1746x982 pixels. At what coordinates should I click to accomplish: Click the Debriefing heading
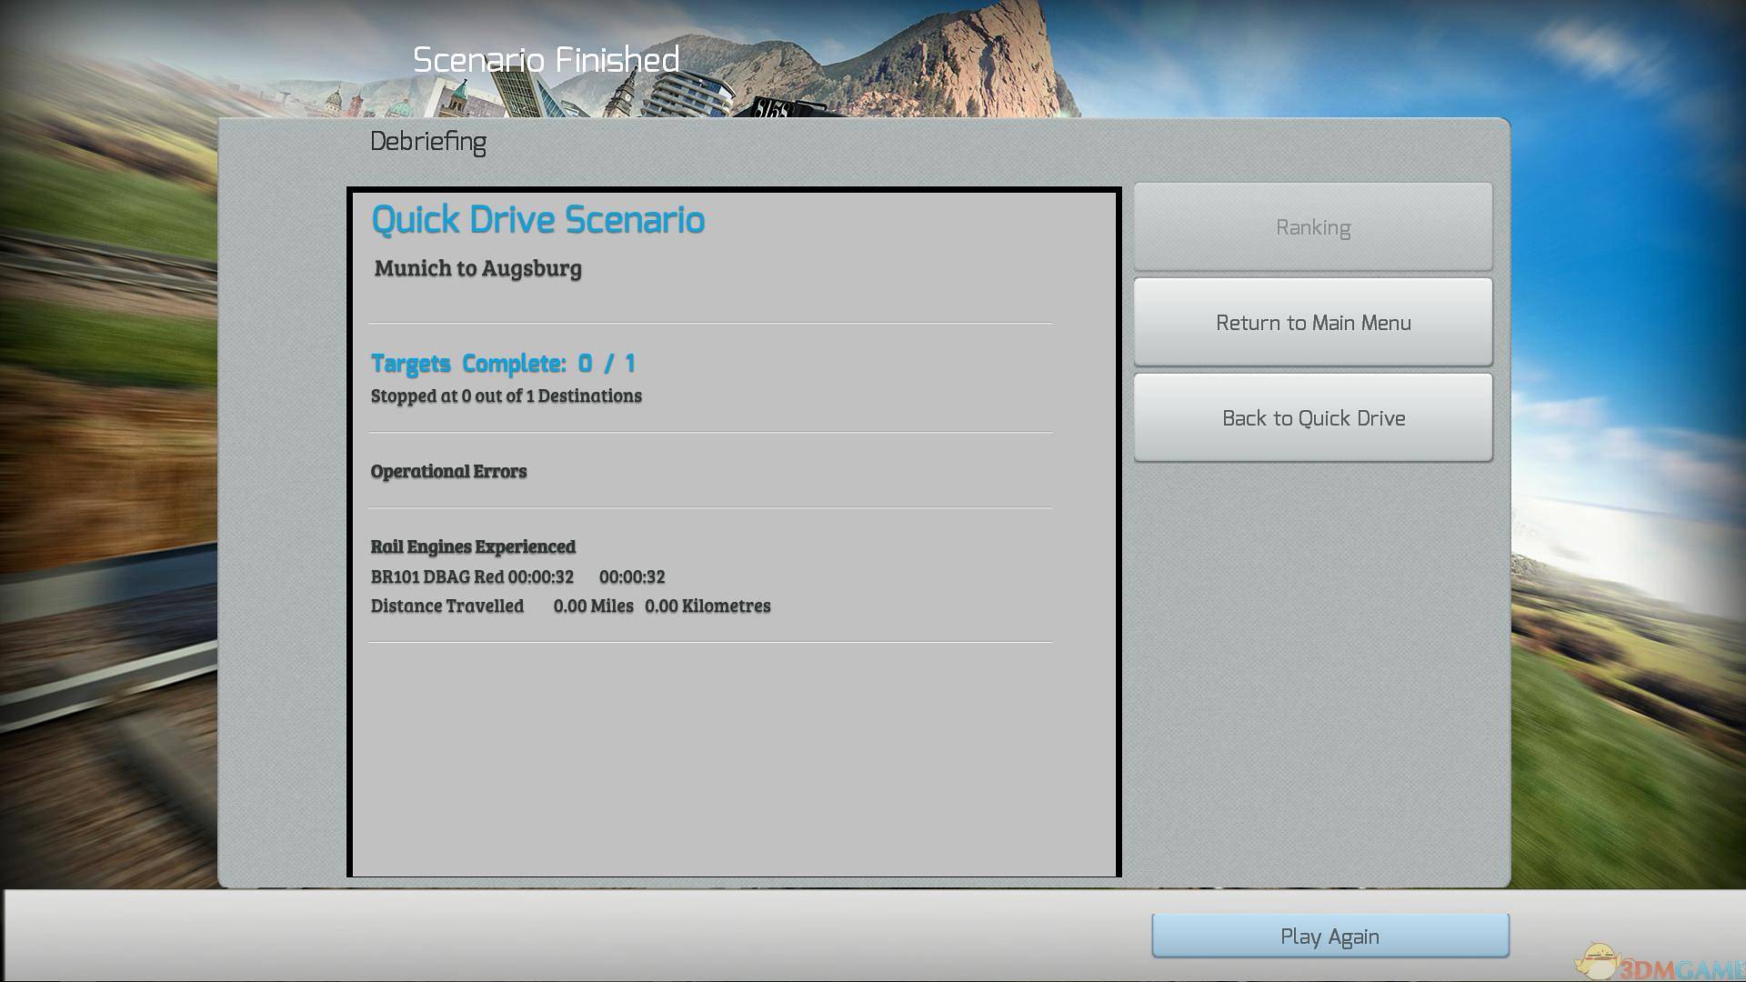pyautogui.click(x=427, y=142)
